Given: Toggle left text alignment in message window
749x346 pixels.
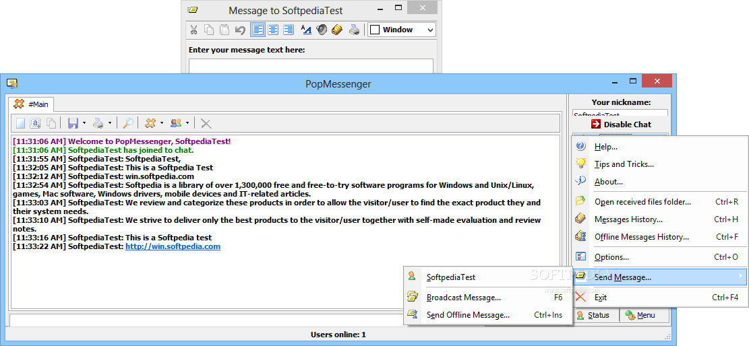Looking at the screenshot, I should (x=258, y=30).
